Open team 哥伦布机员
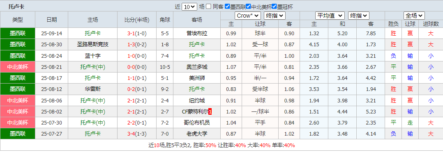 pos(197,123)
